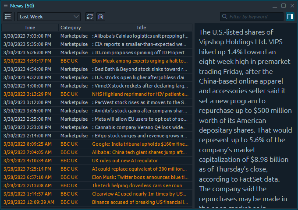
Task: Select the NHS Highland reprimand news row
Action: click(x=142, y=94)
